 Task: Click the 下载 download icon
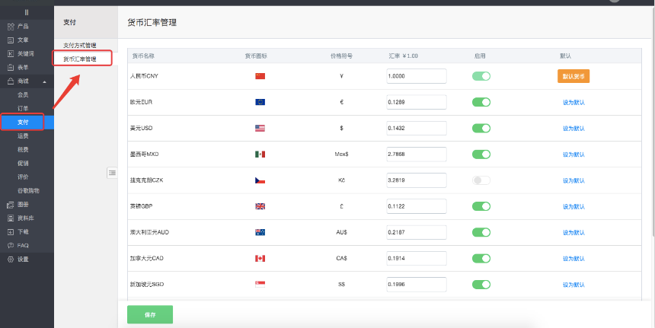(x=11, y=231)
